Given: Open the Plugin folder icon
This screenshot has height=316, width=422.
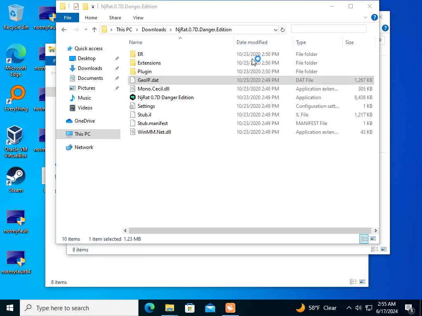Looking at the screenshot, I should click(133, 72).
